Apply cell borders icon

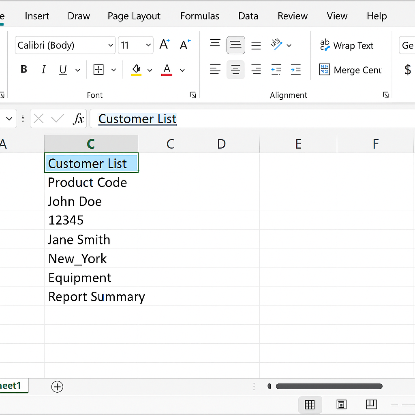point(98,70)
